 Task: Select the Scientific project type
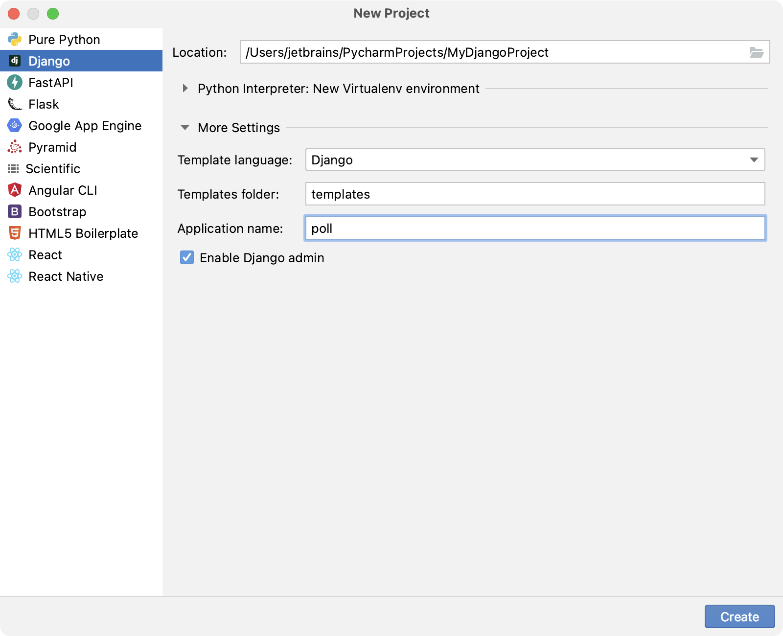point(53,168)
